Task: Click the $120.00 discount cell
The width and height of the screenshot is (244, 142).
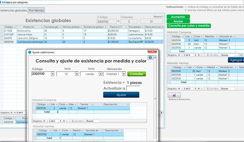Action: tap(154, 42)
